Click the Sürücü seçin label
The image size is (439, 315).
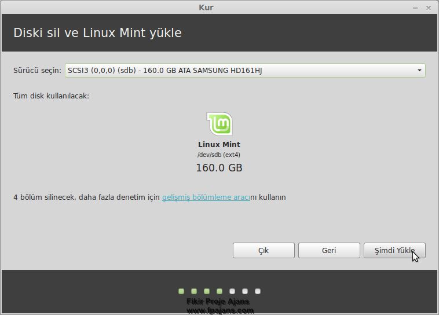click(x=37, y=70)
